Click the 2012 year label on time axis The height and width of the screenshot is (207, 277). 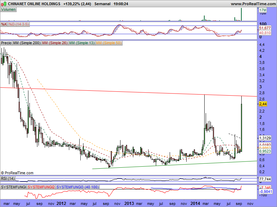(61, 204)
